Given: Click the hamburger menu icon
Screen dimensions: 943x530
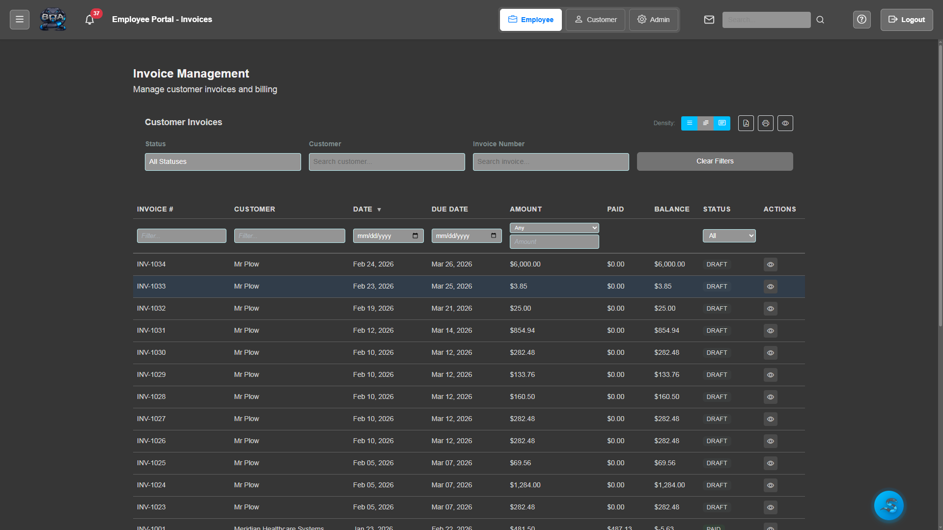Looking at the screenshot, I should 19,19.
